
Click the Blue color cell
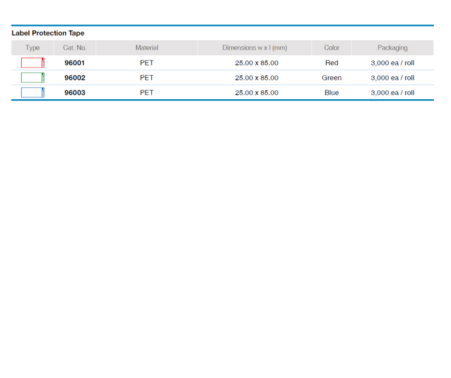point(332,93)
